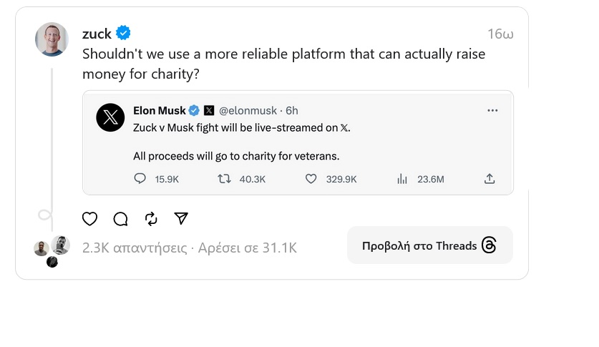Screen dimensions: 599x347
Task: Open the zuck username link
Action: click(x=97, y=34)
